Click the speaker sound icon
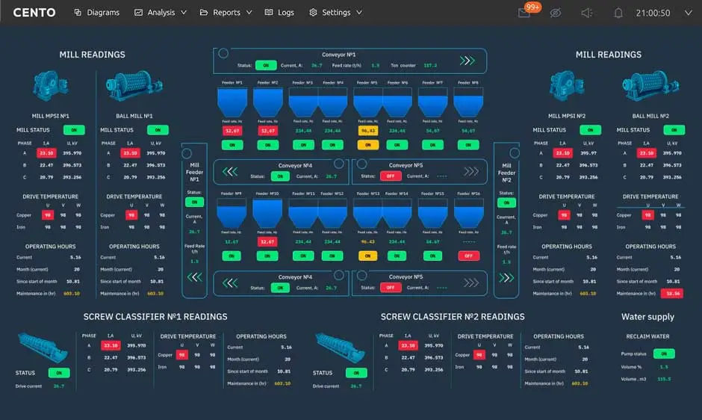This screenshot has height=420, width=702. [x=586, y=13]
